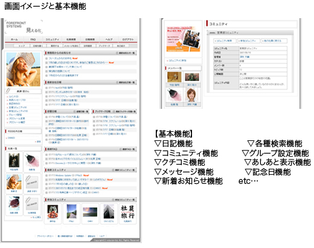Click the FOREFRONT SYSTEMS logo

[x=24, y=27]
